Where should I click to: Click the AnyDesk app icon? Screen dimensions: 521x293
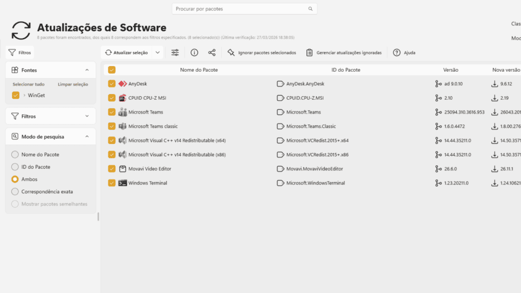coord(123,84)
